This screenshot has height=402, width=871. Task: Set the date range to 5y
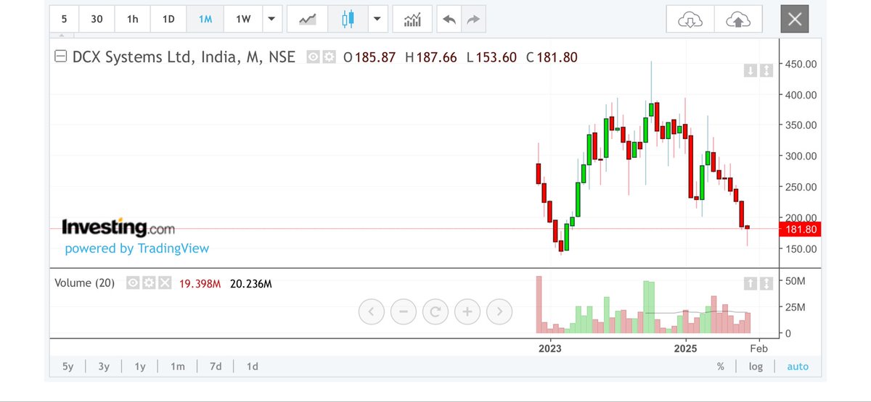click(68, 367)
